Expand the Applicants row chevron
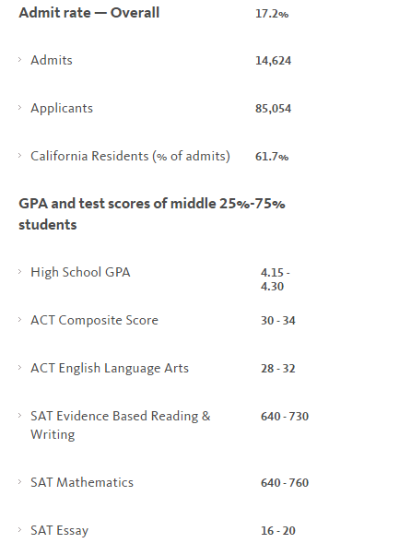 pos(19,107)
